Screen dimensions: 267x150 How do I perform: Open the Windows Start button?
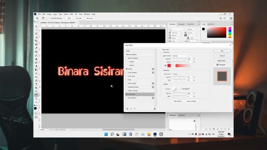point(106,134)
